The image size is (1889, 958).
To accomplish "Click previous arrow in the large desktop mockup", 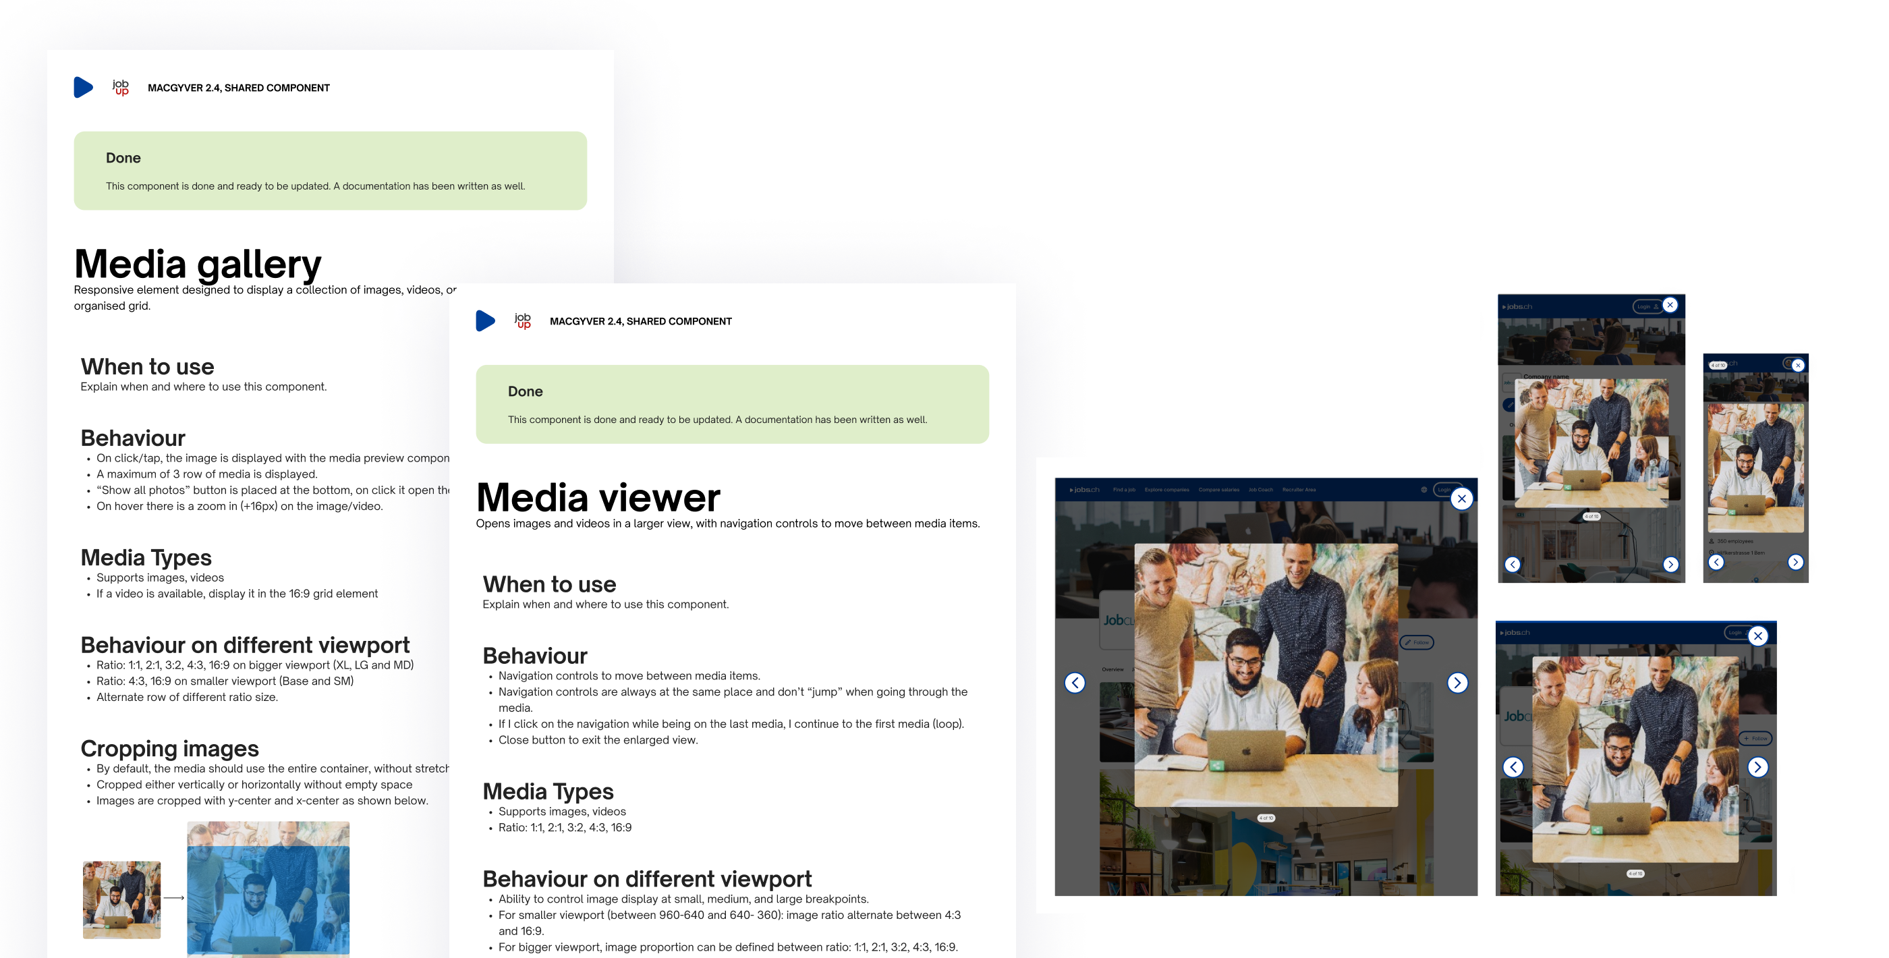I will coord(1075,683).
